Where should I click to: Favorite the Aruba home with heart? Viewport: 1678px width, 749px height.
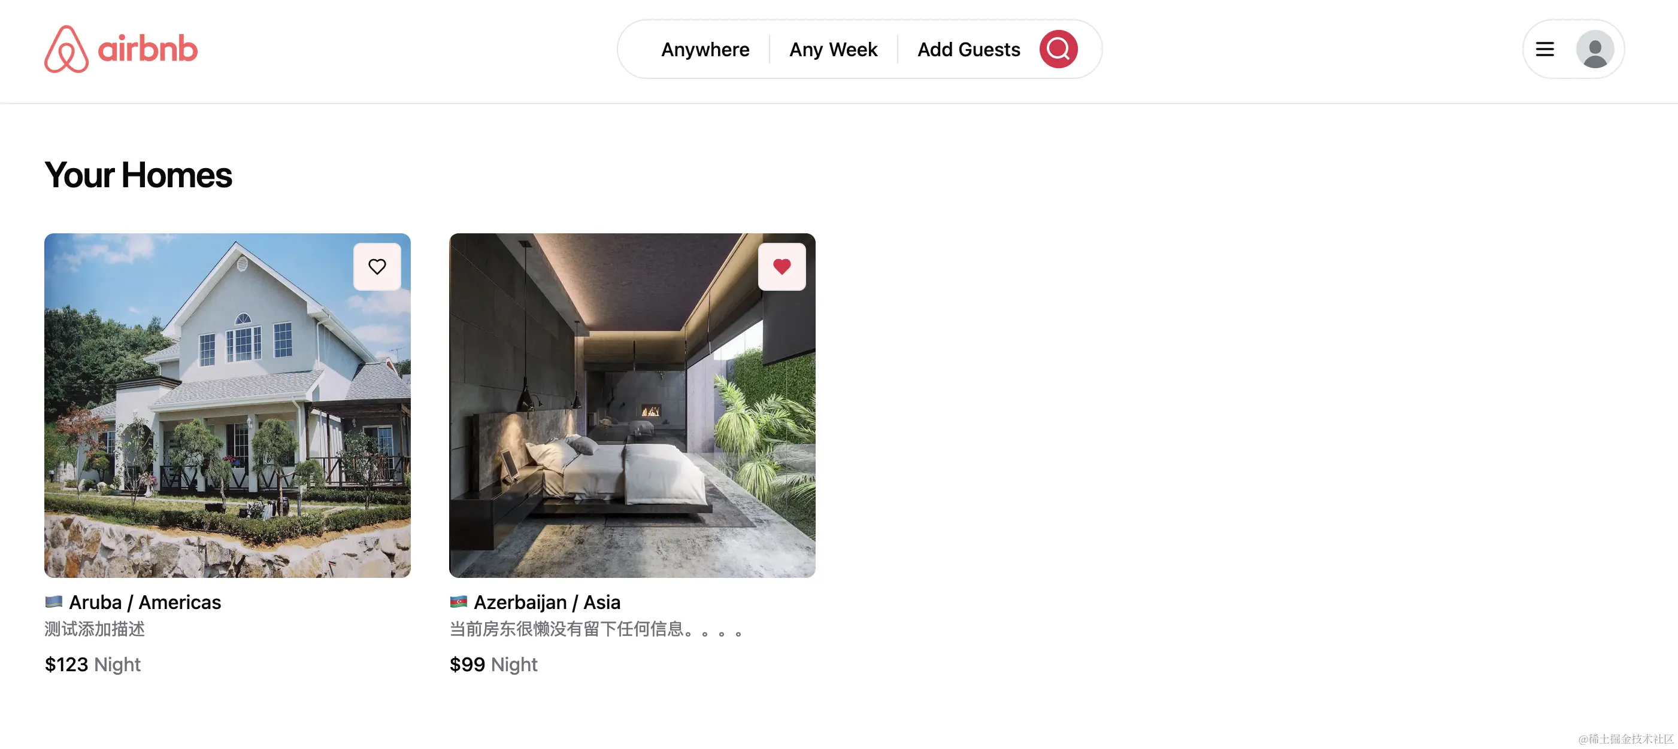click(377, 266)
